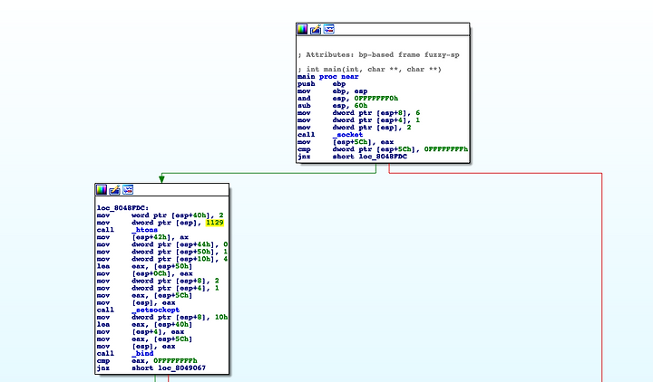The height and width of the screenshot is (382, 653).
Task: Click the "lea eax, [esp+50h]" instruction
Action: (x=144, y=266)
